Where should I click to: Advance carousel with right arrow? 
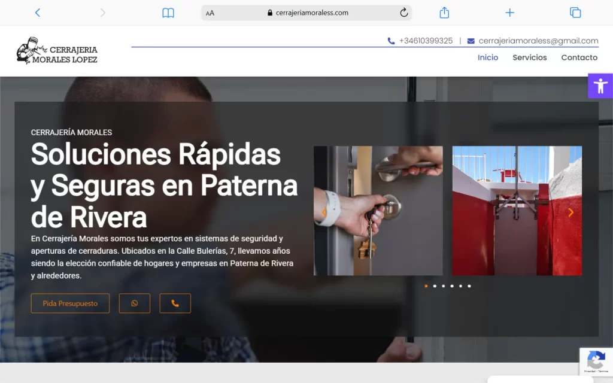tap(570, 212)
